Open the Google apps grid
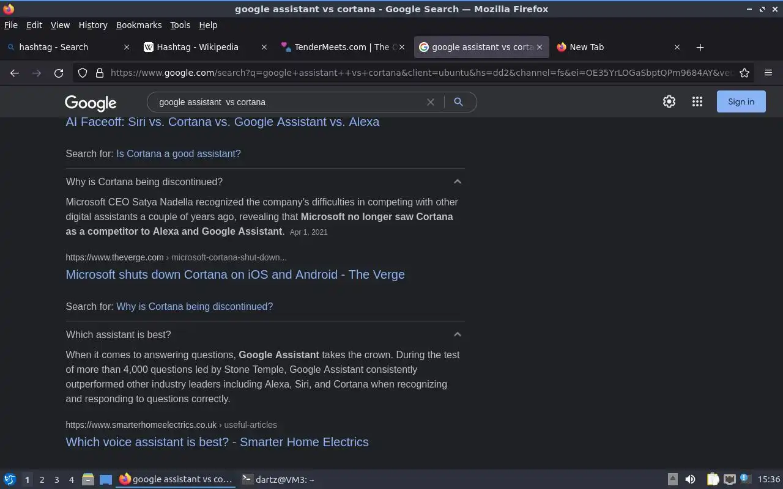Image resolution: width=783 pixels, height=489 pixels. pyautogui.click(x=697, y=102)
